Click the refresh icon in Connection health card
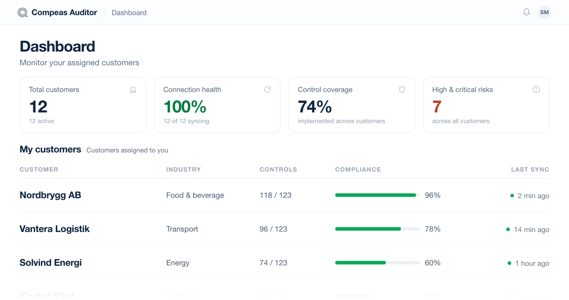The width and height of the screenshot is (569, 300). pyautogui.click(x=268, y=90)
